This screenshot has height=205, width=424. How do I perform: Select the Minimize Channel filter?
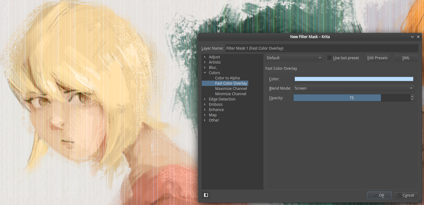click(231, 94)
